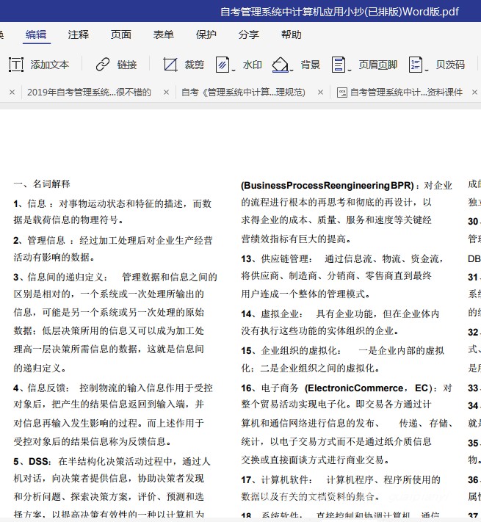Click the heading 一、名词解释

coord(42,184)
